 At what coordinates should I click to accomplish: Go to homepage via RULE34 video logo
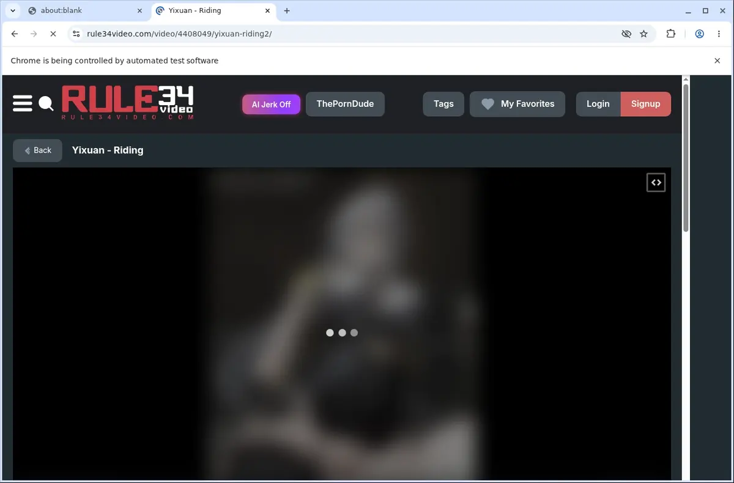[128, 102]
